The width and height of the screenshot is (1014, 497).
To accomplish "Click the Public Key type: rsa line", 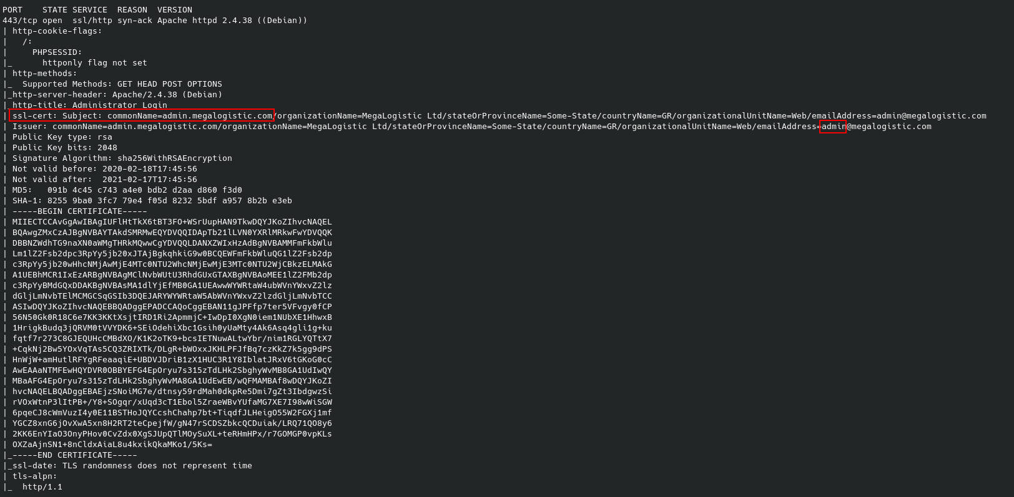I will click(x=62, y=137).
